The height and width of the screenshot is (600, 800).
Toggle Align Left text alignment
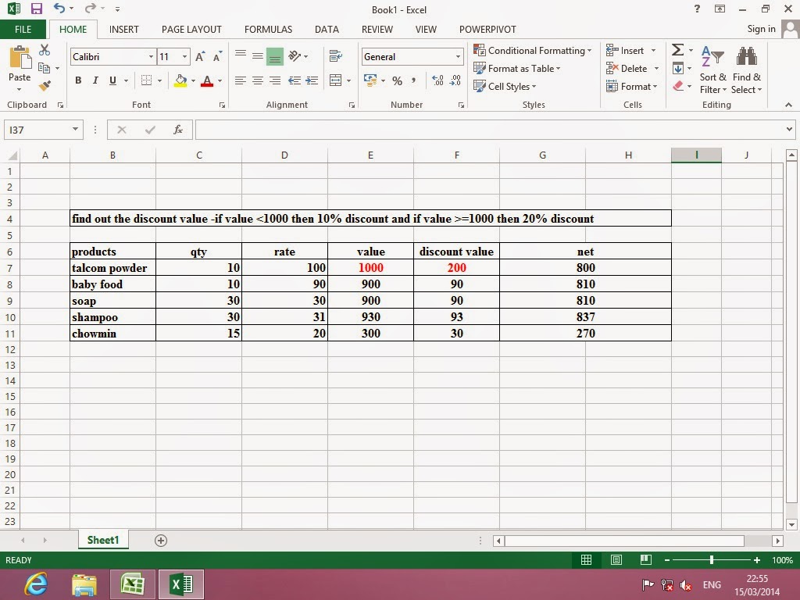(x=241, y=80)
